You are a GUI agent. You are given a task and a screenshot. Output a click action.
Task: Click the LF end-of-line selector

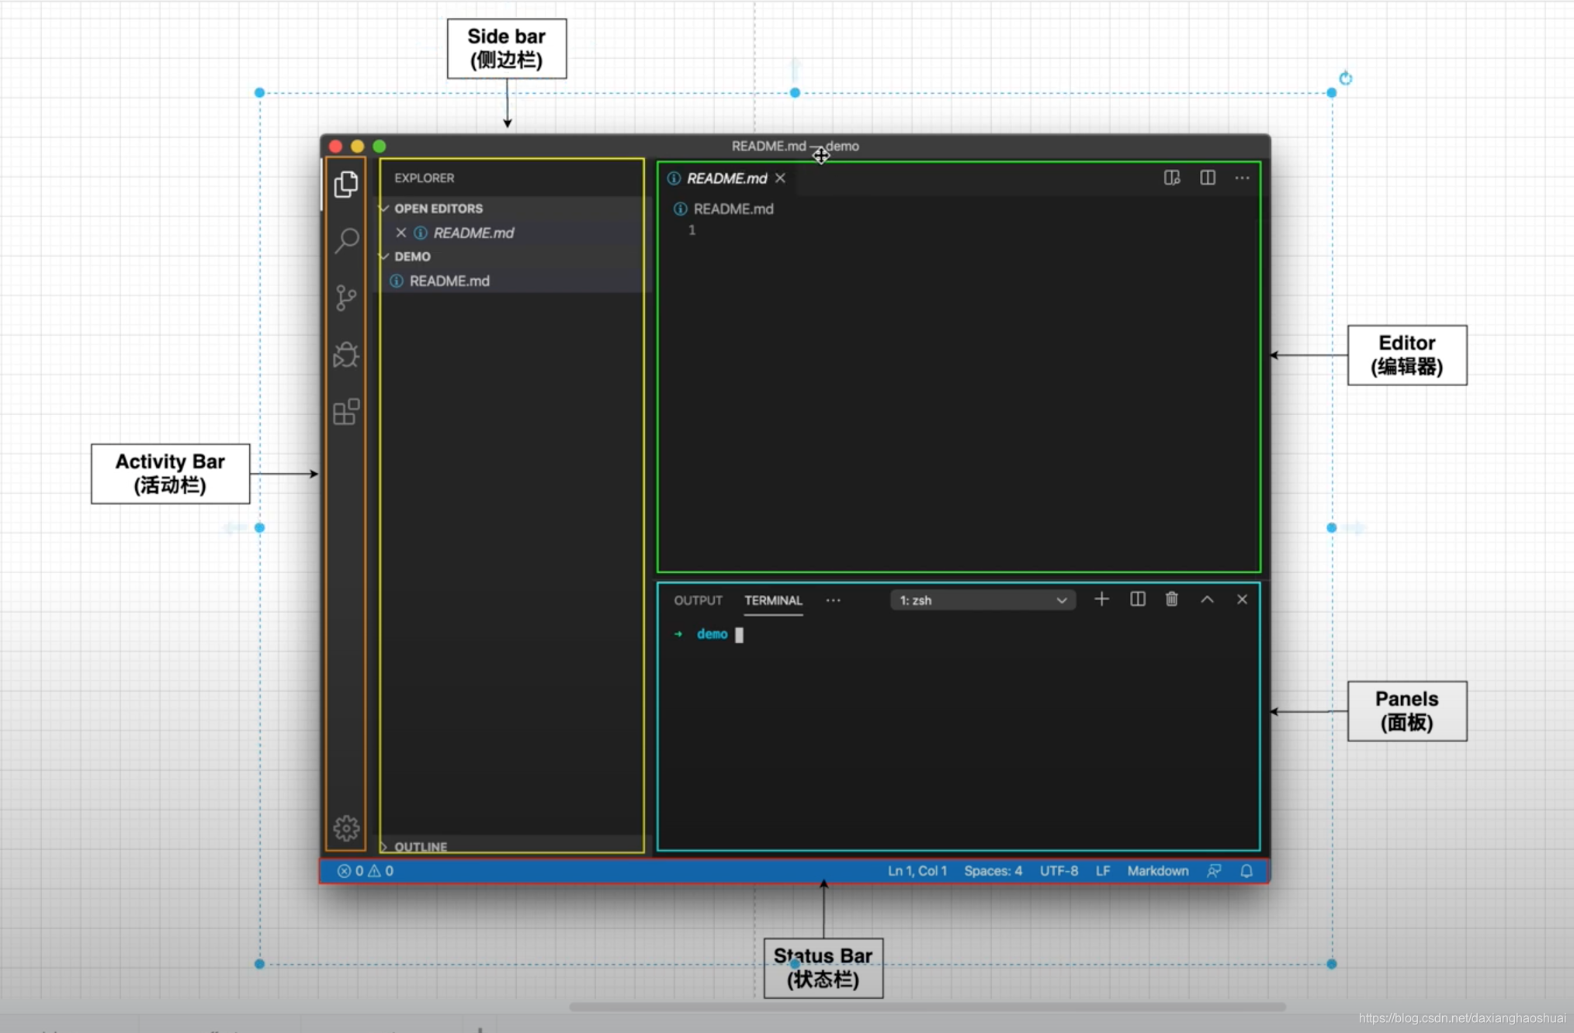tap(1102, 871)
